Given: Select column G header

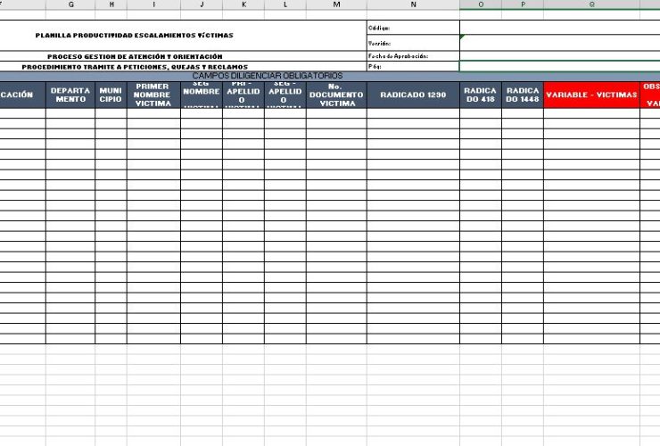Looking at the screenshot, I should pyautogui.click(x=70, y=4).
